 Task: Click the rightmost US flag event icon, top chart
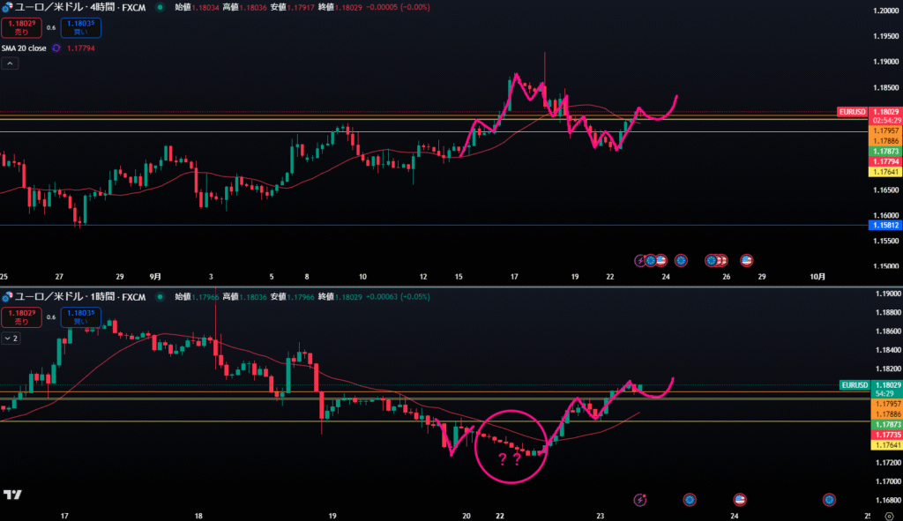(746, 260)
